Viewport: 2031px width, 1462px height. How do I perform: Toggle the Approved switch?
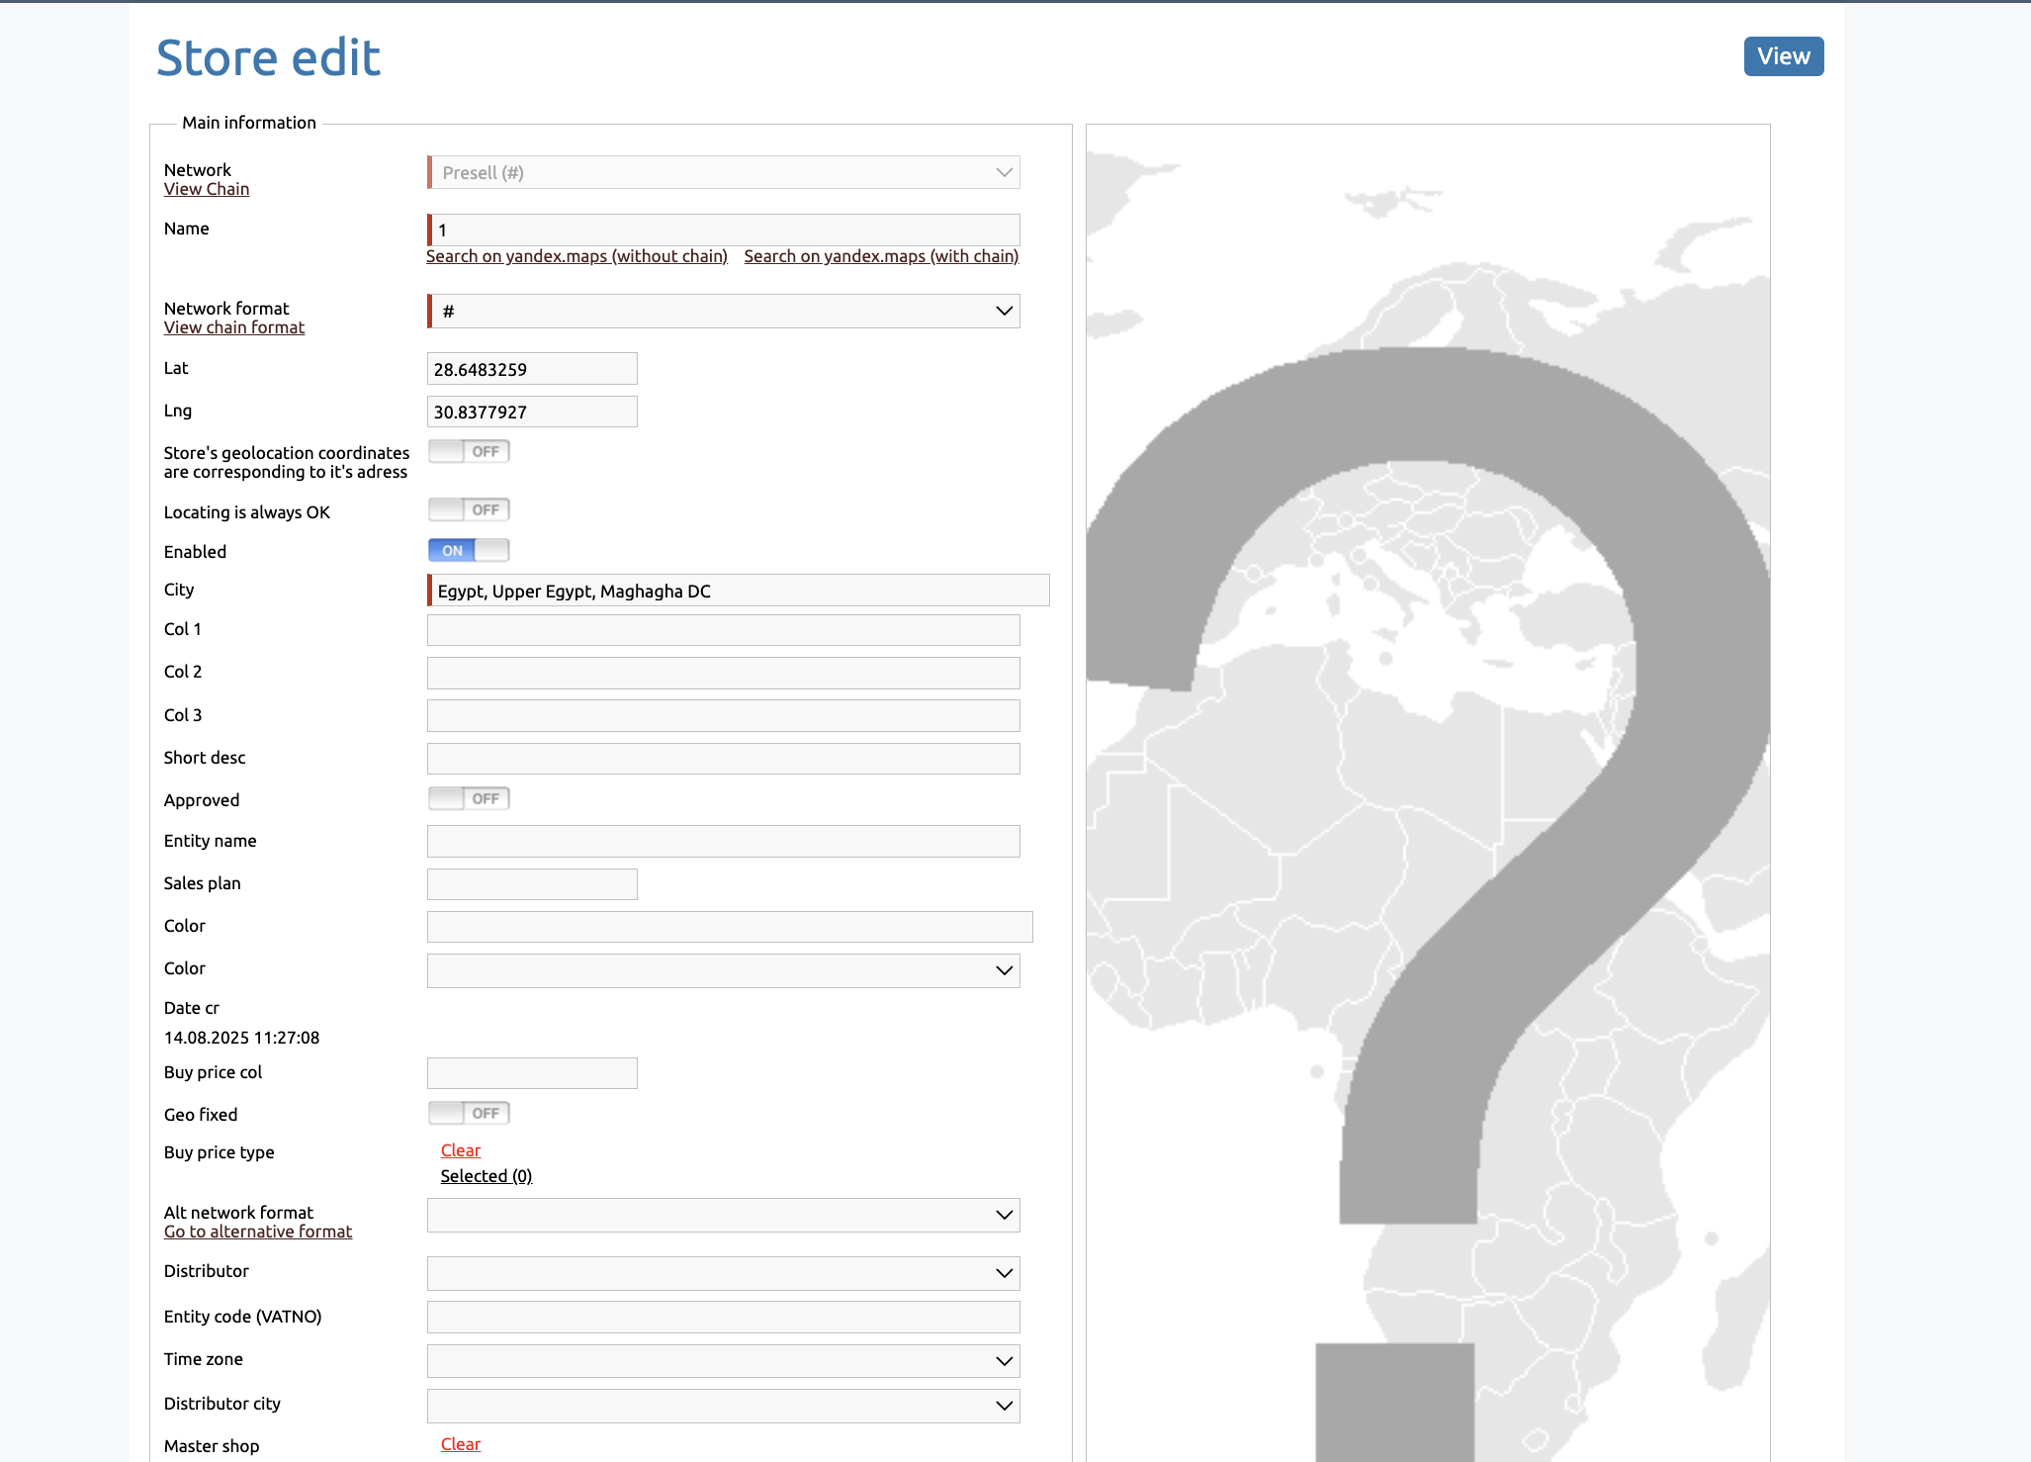point(469,799)
